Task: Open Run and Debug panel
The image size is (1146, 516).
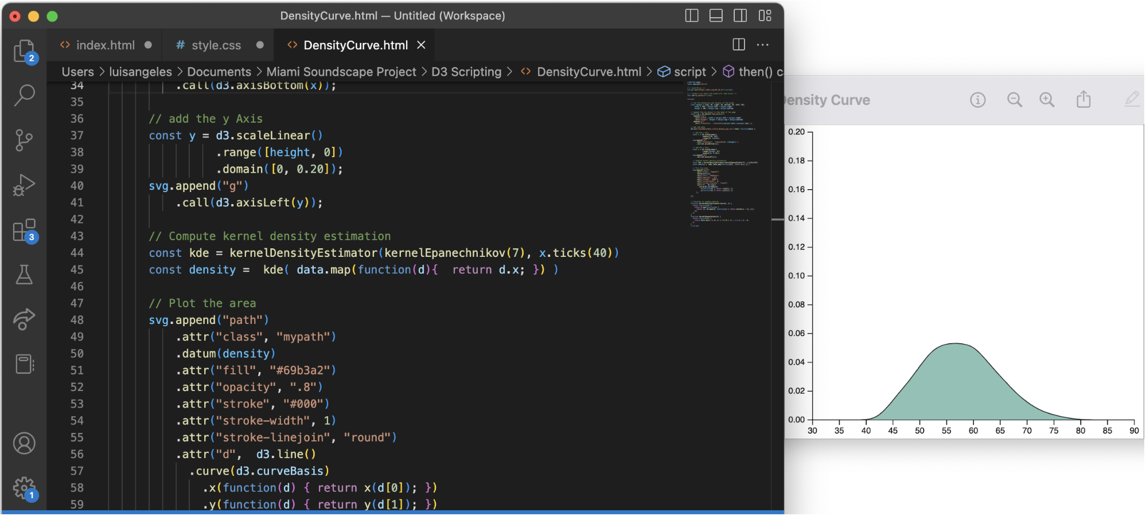Action: pos(24,185)
